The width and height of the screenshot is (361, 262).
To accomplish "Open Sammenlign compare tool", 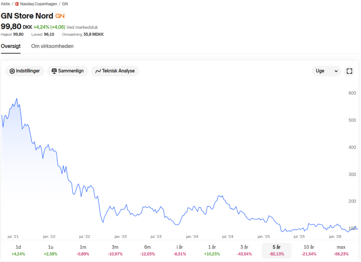I will (68, 71).
